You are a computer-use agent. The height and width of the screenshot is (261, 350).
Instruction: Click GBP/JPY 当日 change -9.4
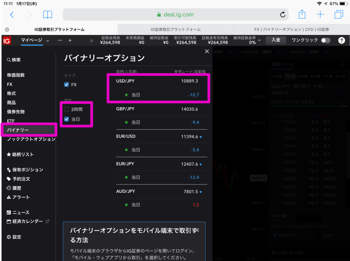(x=195, y=122)
